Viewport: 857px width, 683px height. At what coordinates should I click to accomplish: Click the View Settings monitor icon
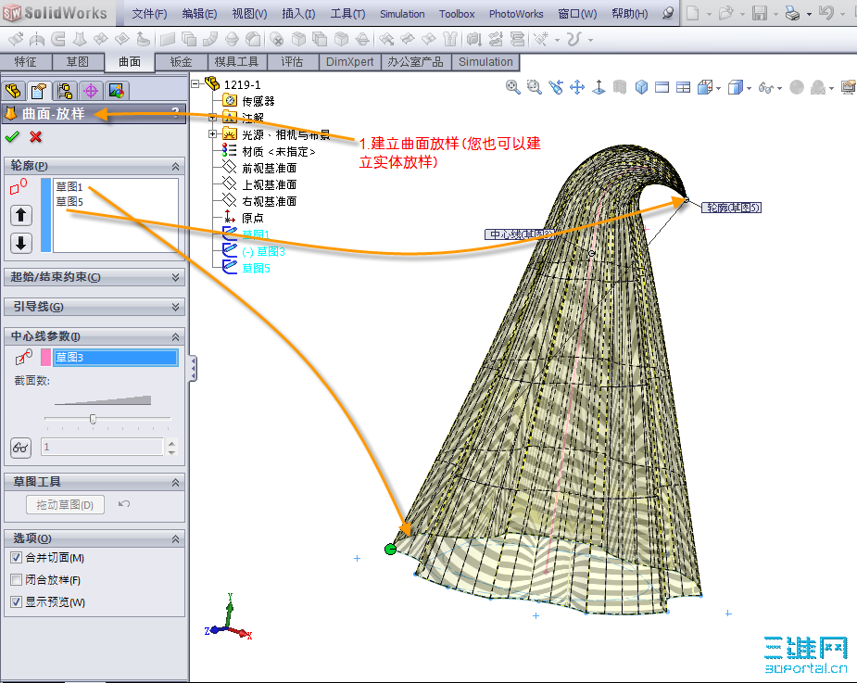[849, 87]
